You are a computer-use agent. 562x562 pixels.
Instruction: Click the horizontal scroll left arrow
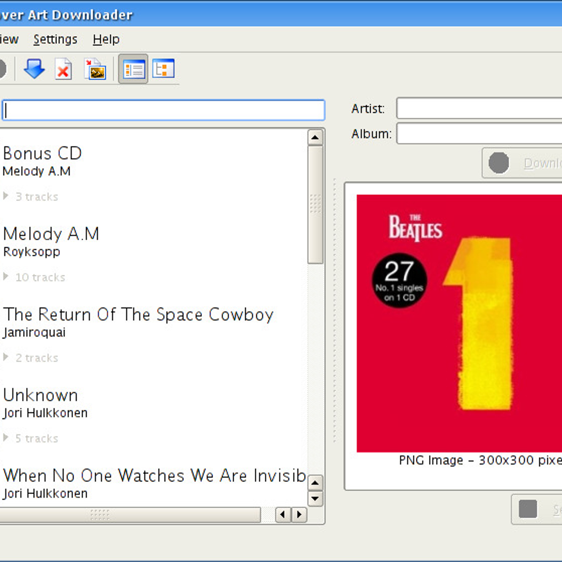pos(282,515)
